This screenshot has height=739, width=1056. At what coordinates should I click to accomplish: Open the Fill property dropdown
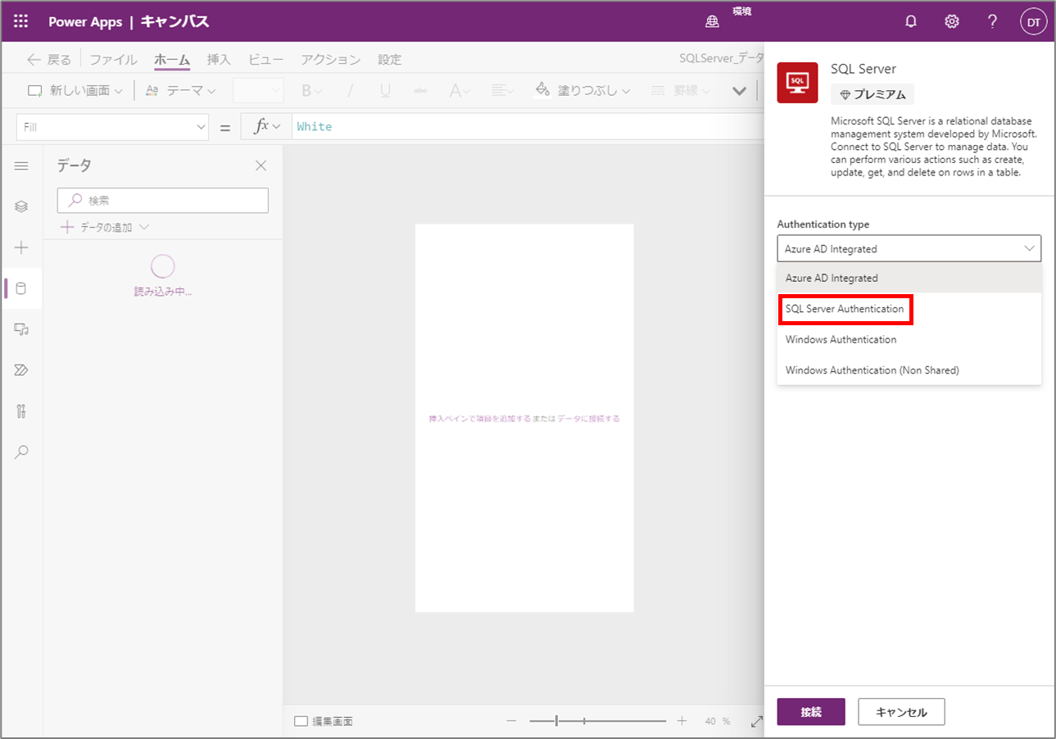(x=113, y=127)
